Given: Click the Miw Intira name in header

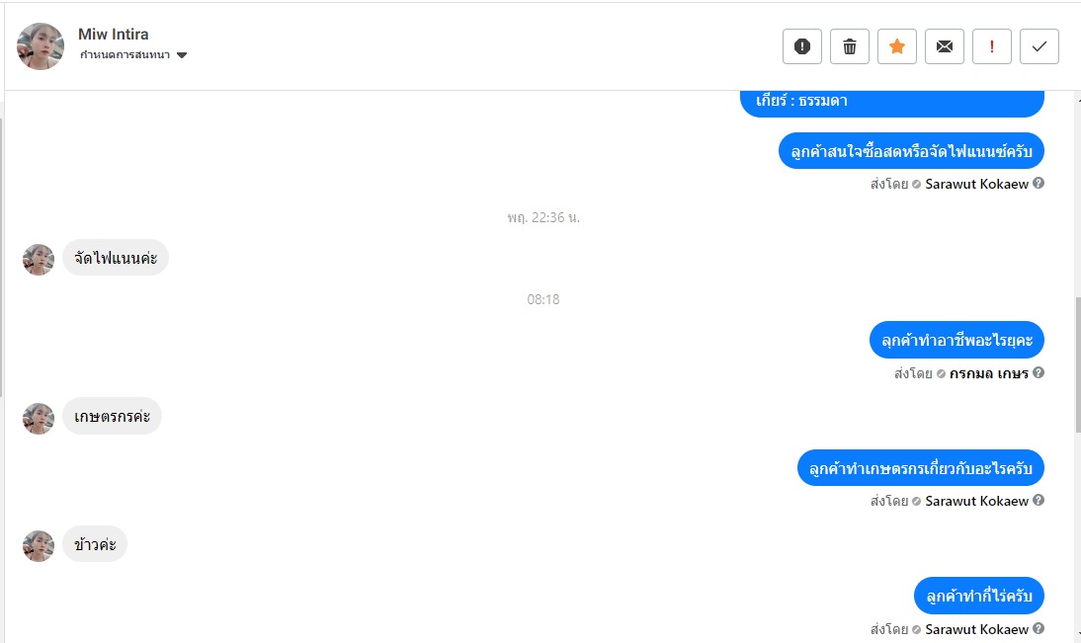Looking at the screenshot, I should pos(113,34).
